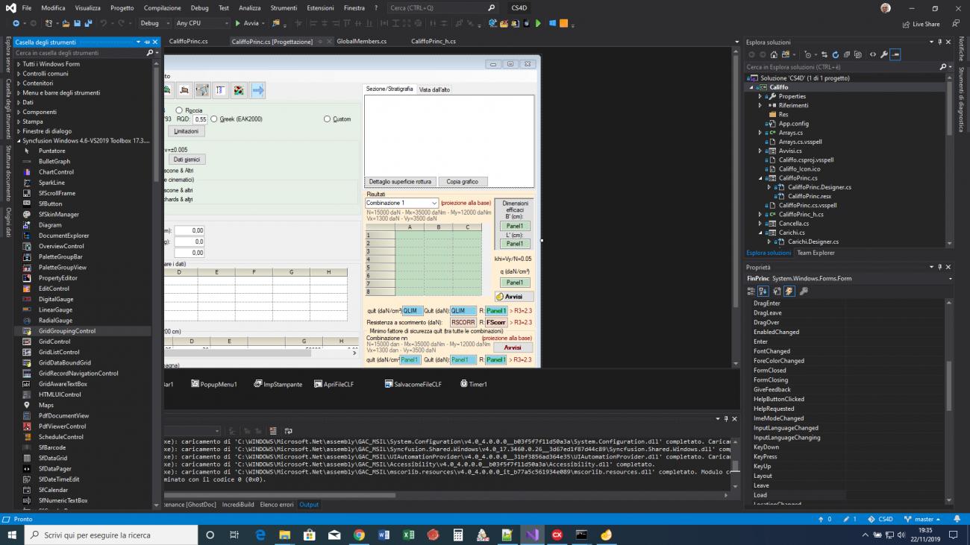This screenshot has height=545, width=970.
Task: Expand the Tutti i Windows Form group
Action: point(19,64)
